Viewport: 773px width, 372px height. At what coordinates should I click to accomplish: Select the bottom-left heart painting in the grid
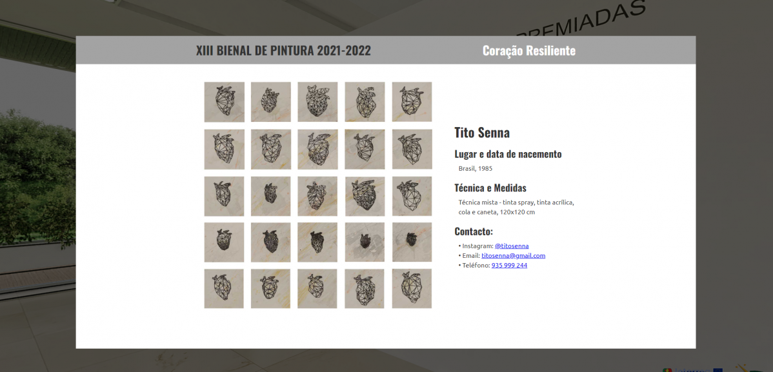pyautogui.click(x=224, y=288)
